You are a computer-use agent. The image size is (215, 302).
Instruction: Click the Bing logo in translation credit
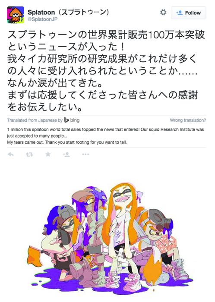[66, 120]
